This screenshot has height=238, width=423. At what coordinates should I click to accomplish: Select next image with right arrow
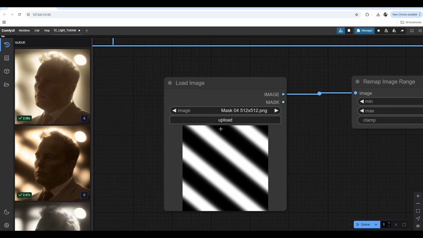tap(276, 110)
